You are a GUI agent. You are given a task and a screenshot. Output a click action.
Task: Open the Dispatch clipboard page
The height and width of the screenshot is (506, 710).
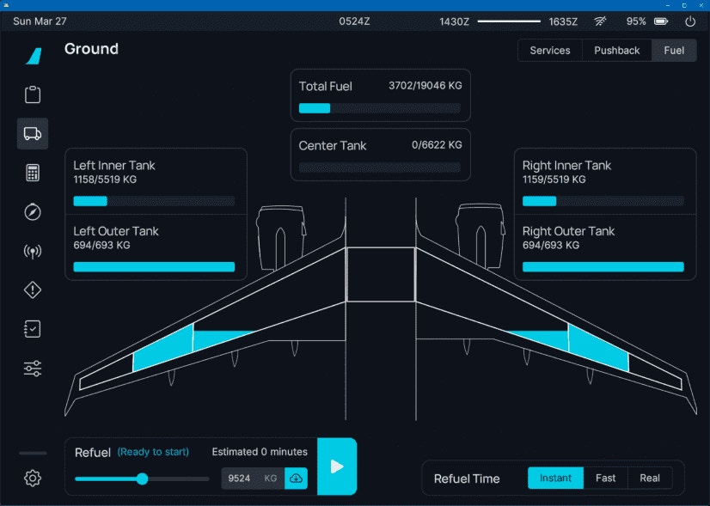(33, 94)
